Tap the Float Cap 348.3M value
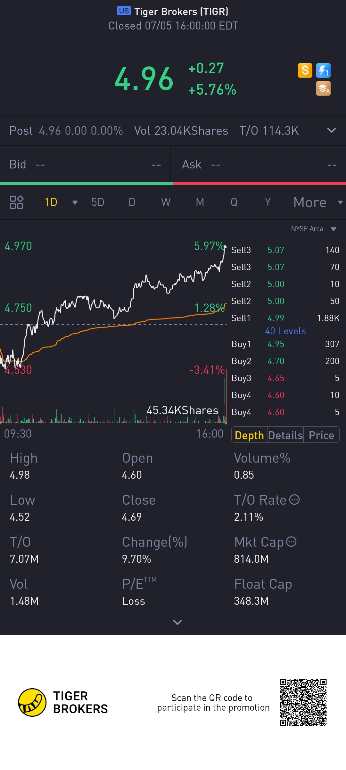This screenshot has width=346, height=770. (251, 601)
